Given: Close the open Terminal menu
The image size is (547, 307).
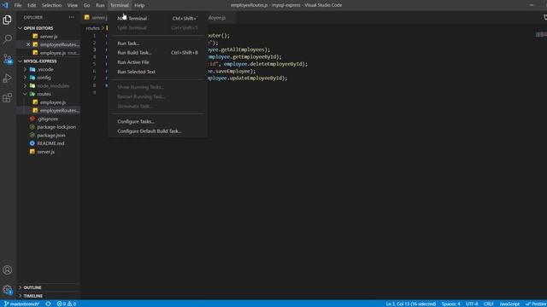Looking at the screenshot, I should (x=120, y=5).
